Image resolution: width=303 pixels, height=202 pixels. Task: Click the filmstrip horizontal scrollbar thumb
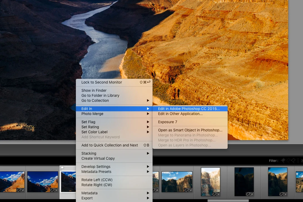coord(228,201)
